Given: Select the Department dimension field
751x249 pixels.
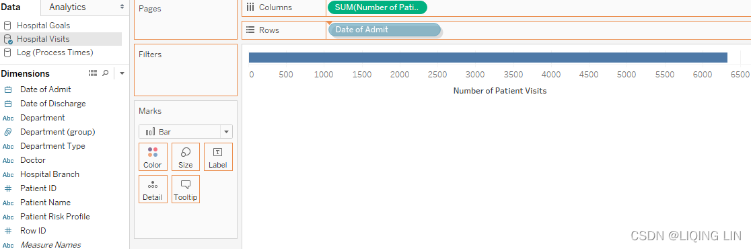Looking at the screenshot, I should click(x=42, y=117).
